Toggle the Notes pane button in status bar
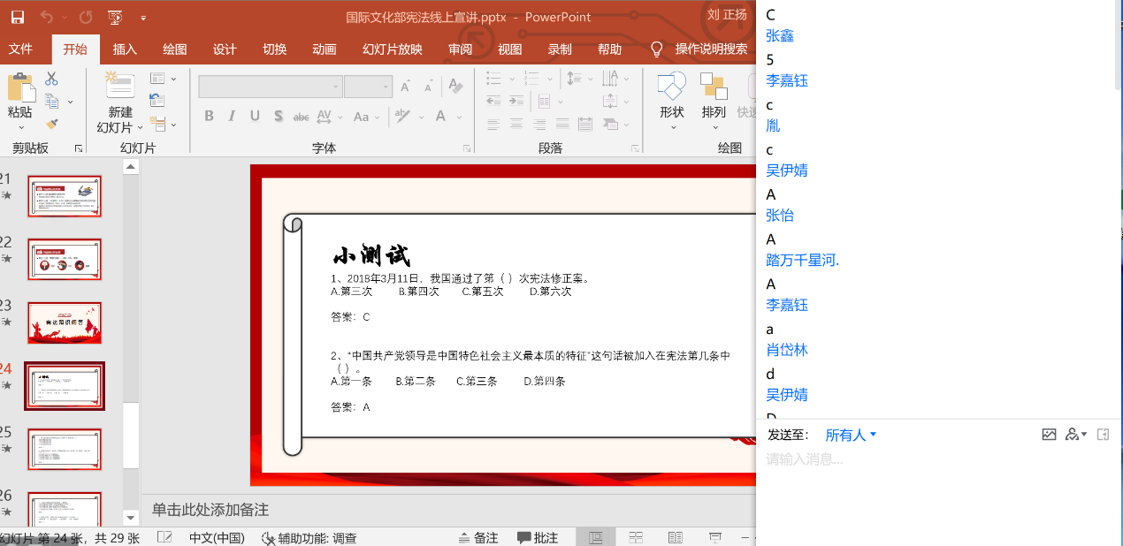Screen dimensions: 1123x546 pyautogui.click(x=478, y=537)
